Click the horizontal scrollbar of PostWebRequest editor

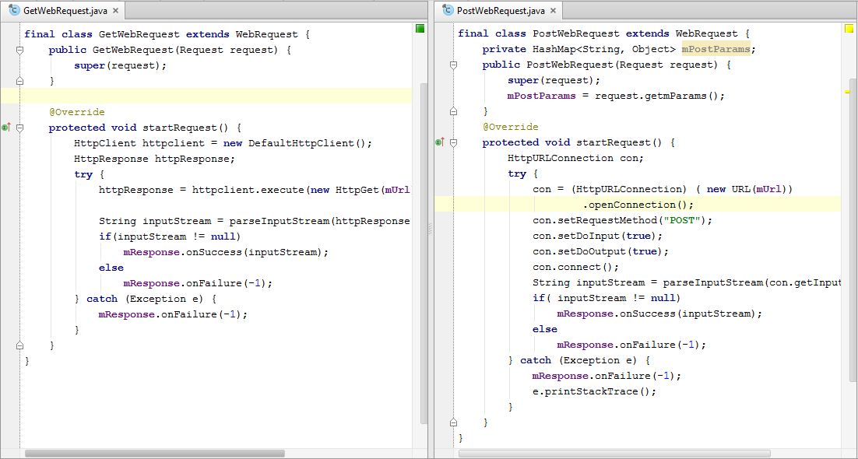click(x=614, y=453)
